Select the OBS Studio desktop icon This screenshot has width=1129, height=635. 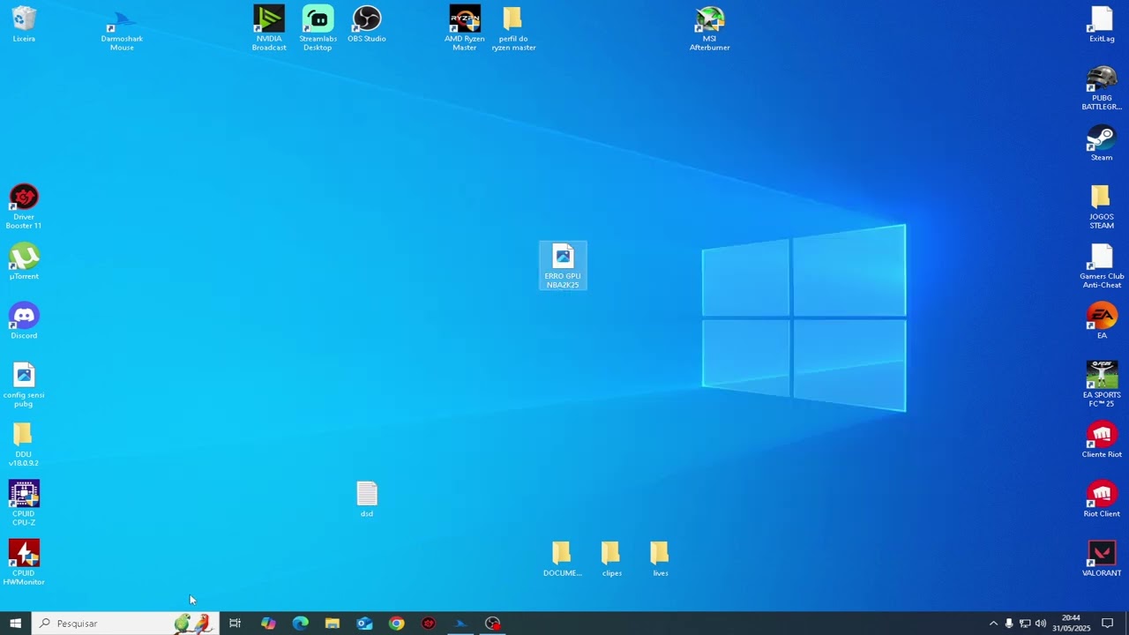(366, 25)
